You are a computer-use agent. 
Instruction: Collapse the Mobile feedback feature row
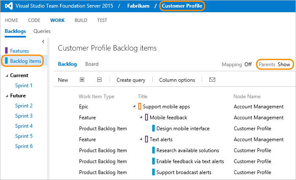pos(141,117)
